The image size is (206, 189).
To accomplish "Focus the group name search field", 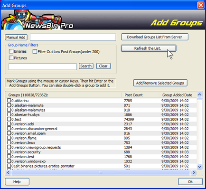I will [x=43, y=66].
